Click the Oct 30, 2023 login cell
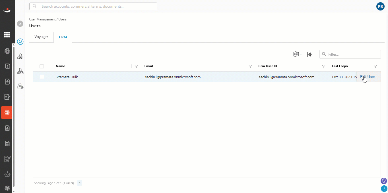Viewport: 388px width, 193px height. coord(344,77)
